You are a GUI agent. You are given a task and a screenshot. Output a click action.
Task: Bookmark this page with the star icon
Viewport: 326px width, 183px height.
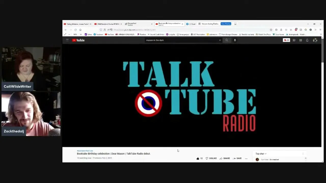point(271,30)
